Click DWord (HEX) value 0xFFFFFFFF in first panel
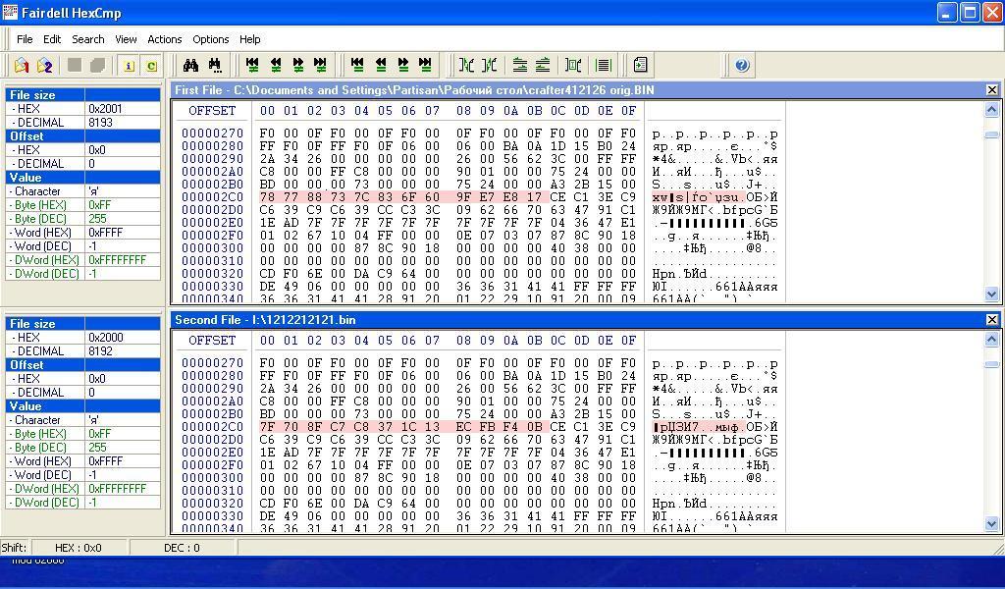Viewport: 1005px width, 589px height. (x=123, y=259)
